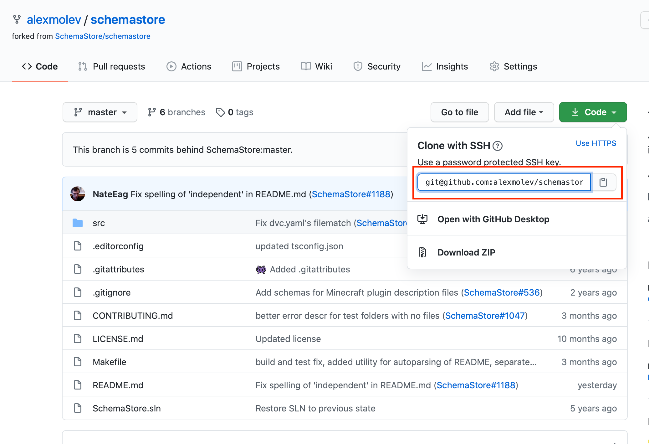Click the ZIP file icon beside Download ZIP
The image size is (649, 444).
coord(422,252)
